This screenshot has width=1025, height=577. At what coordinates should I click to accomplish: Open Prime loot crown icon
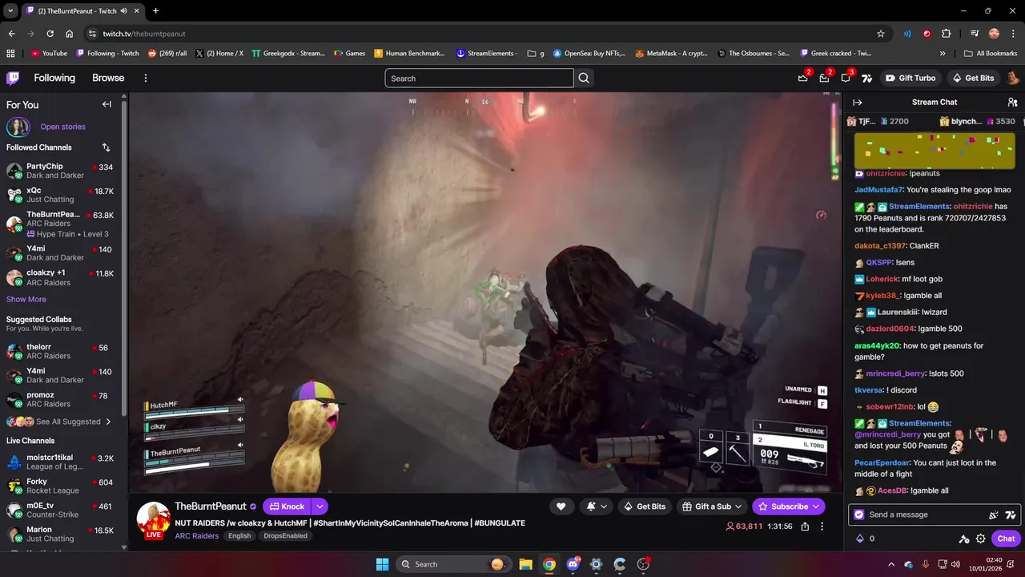point(803,78)
